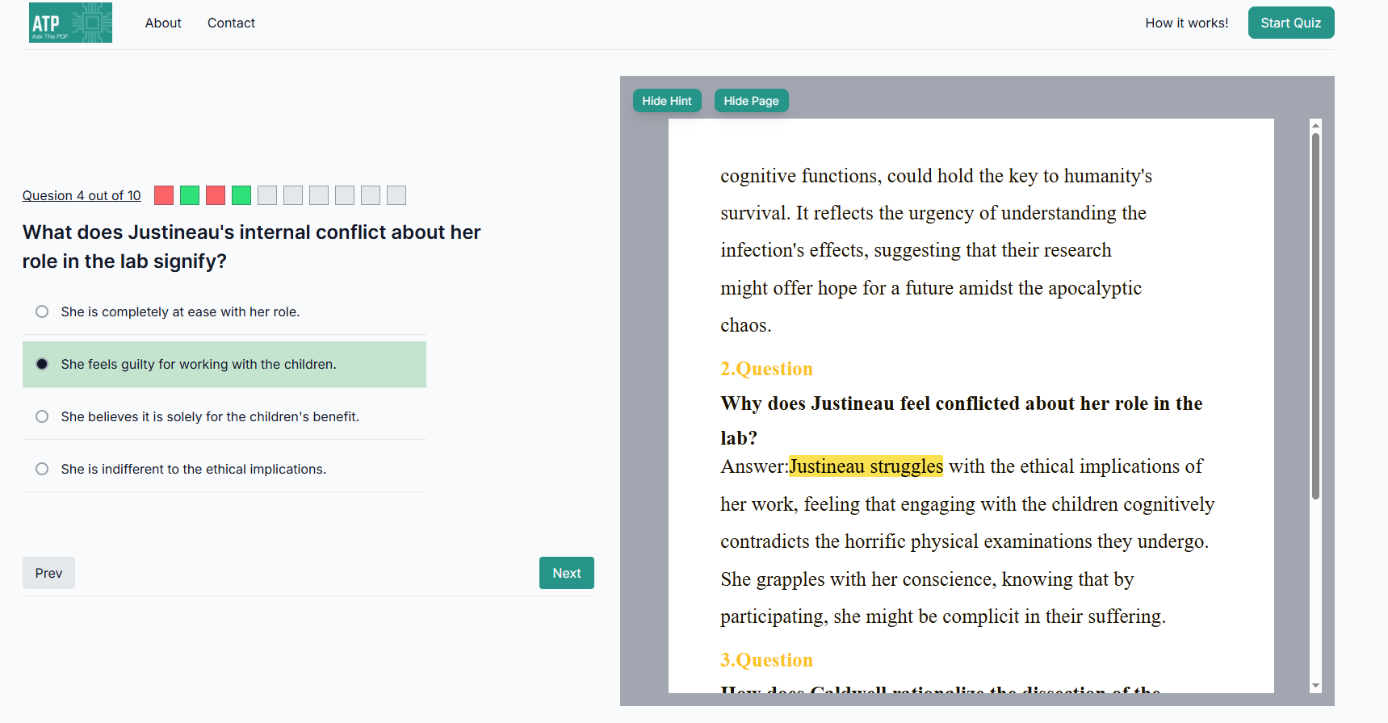Select 'She feels guilty' radio option
The width and height of the screenshot is (1388, 723).
click(x=42, y=364)
